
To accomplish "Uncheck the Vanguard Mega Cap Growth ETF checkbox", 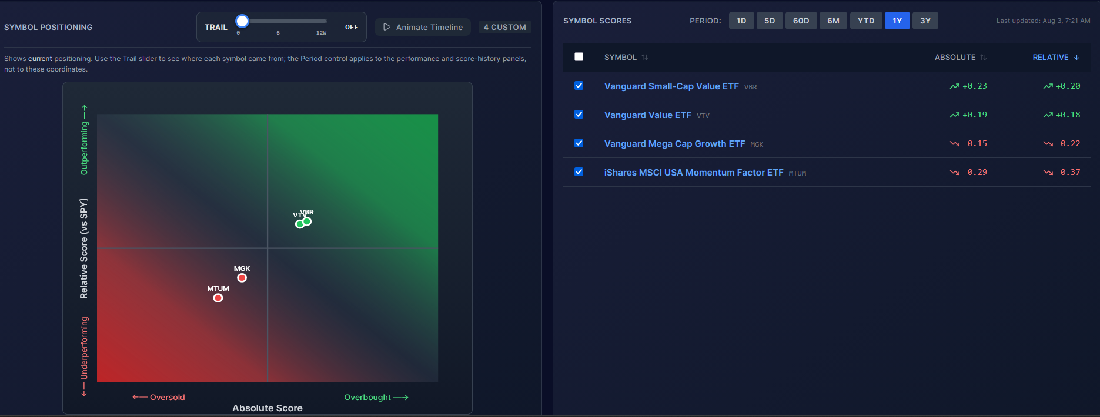I will point(579,143).
